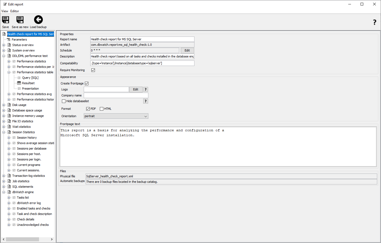This screenshot has height=243, width=381.
Task: Collapse the DDL/DML performance test node
Action: (x=4, y=56)
